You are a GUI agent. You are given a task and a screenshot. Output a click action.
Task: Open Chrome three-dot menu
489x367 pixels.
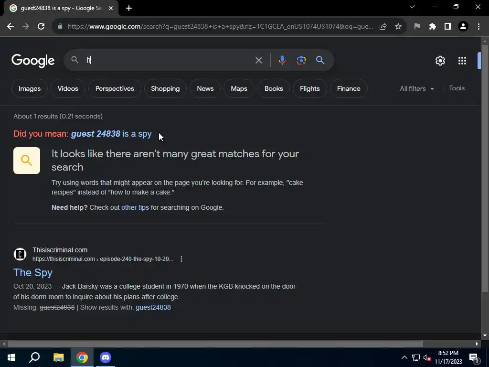[x=478, y=27]
